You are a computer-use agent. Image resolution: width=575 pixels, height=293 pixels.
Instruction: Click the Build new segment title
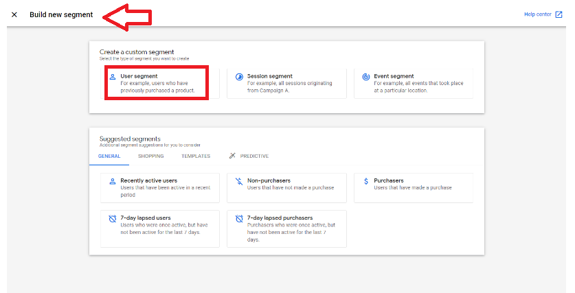[61, 14]
